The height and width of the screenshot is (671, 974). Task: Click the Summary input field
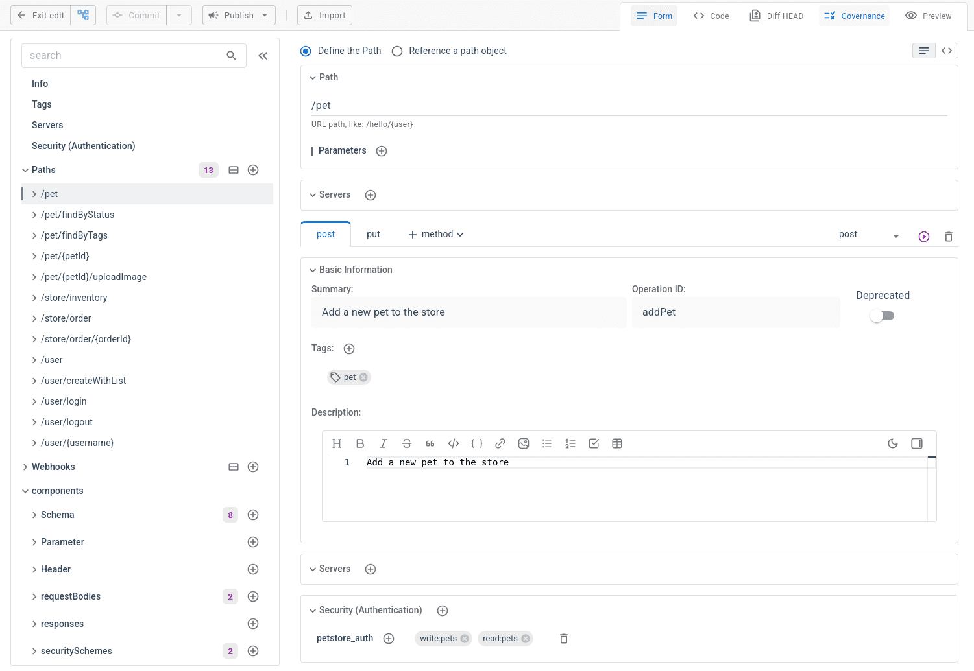click(469, 312)
